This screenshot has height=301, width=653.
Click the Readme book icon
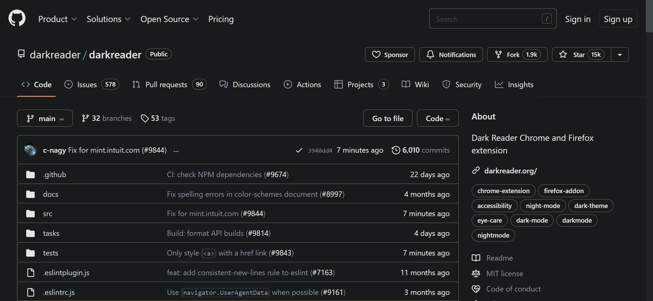476,258
